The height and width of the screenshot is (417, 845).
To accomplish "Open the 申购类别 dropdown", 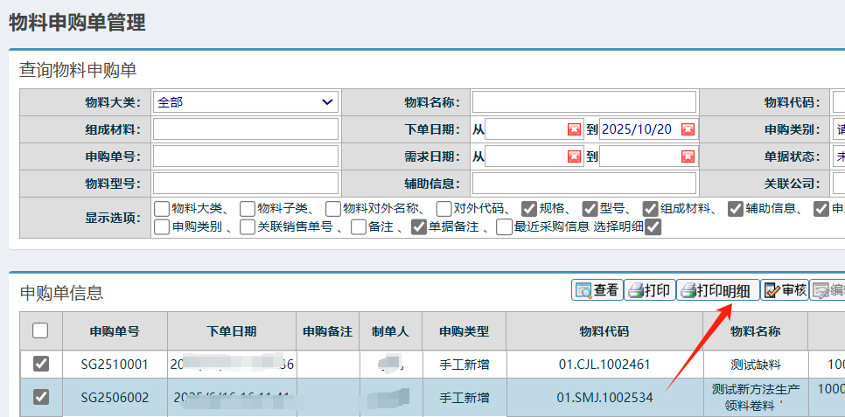I will pyautogui.click(x=839, y=129).
